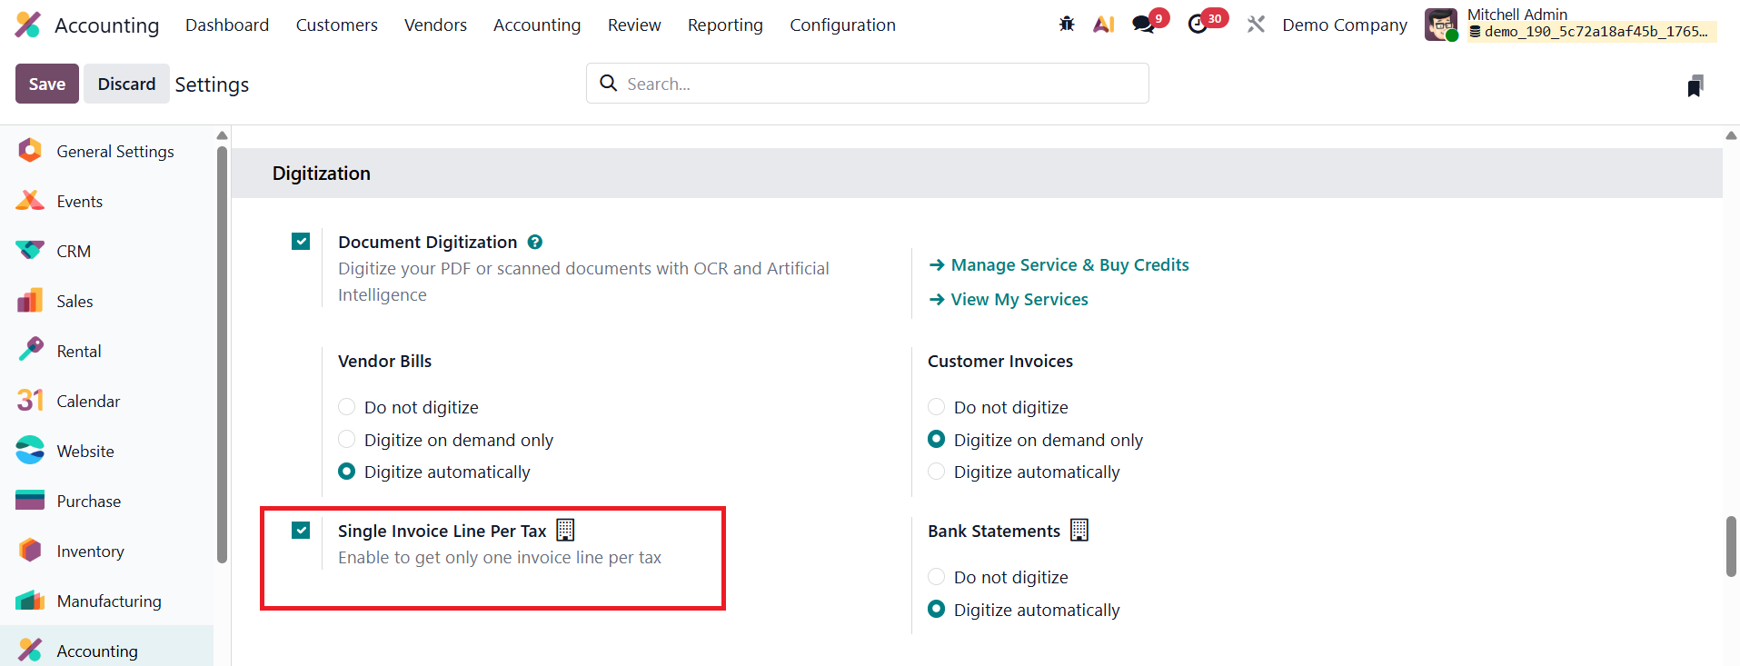Select Vendor Bills 'Do not digitize'
This screenshot has width=1740, height=666.
347,407
